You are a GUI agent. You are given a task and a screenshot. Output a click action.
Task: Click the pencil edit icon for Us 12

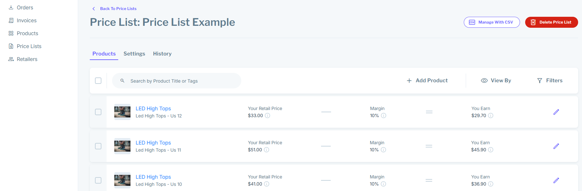[x=556, y=112]
